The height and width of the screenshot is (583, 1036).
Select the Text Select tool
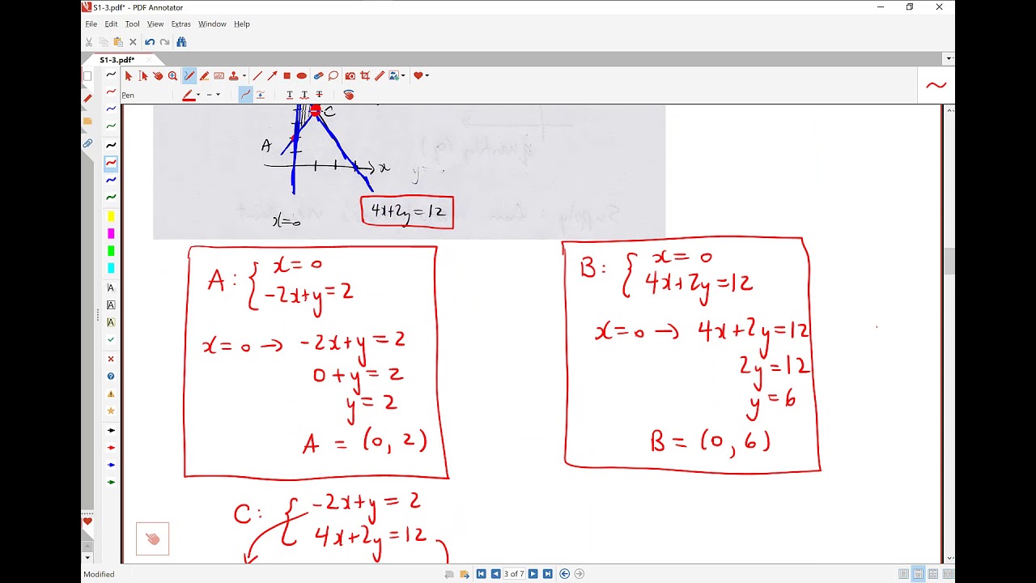click(x=143, y=75)
